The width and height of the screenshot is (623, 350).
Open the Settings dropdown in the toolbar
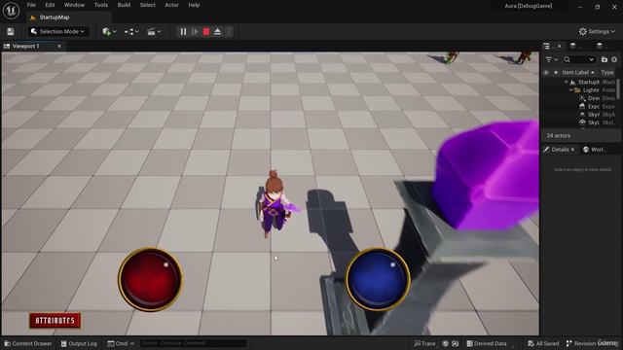pyautogui.click(x=597, y=31)
